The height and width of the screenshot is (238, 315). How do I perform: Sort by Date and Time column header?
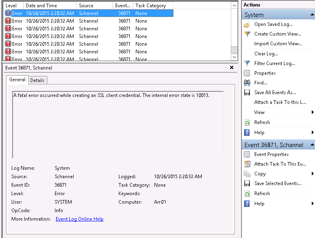pyautogui.click(x=50, y=6)
